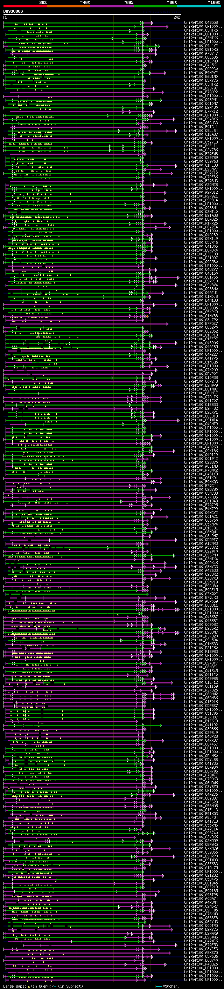Image resolution: width=224 pixels, height=989 pixels.
Task: Open hit UniRef100_Q3HTK6
Action: pos(201,38)
